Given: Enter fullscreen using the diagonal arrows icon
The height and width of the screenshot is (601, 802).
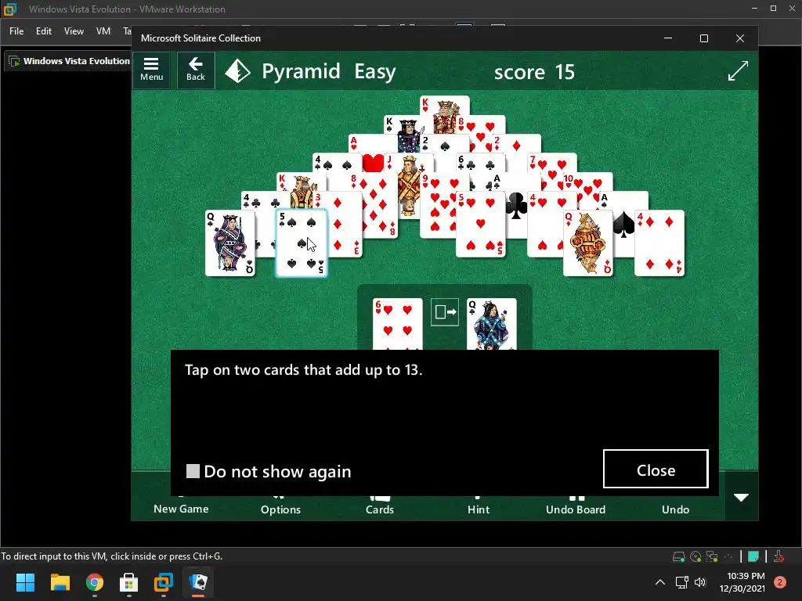Looking at the screenshot, I should (738, 70).
